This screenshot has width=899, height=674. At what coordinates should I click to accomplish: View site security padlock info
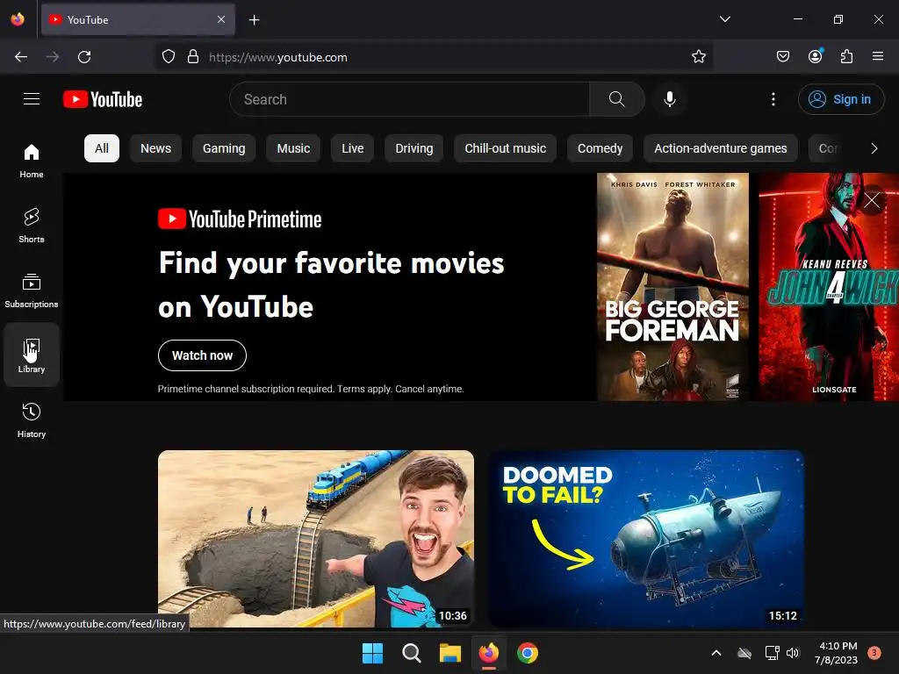[193, 57]
